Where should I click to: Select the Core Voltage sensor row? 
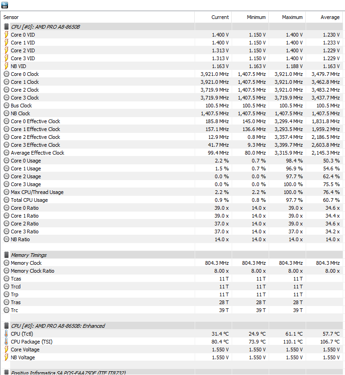click(x=172, y=350)
